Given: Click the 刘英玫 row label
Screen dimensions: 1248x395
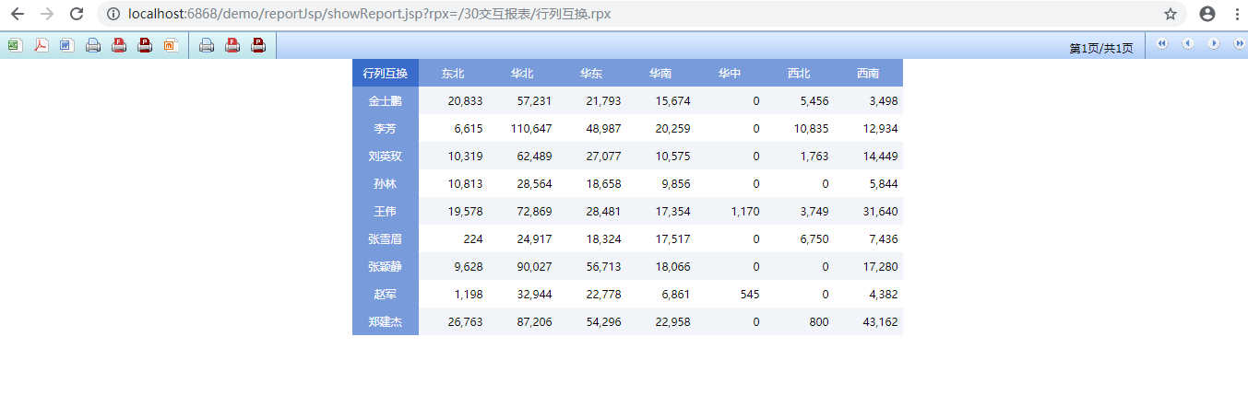Looking at the screenshot, I should point(386,156).
